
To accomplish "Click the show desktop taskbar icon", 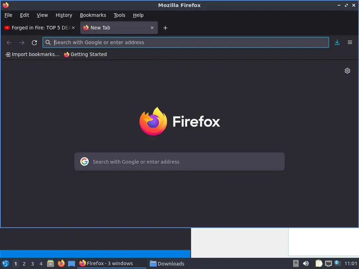I will pyautogui.click(x=72, y=263).
